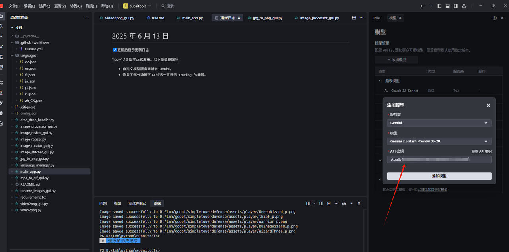Toggle the bottom panel layout icon

pos(447,6)
